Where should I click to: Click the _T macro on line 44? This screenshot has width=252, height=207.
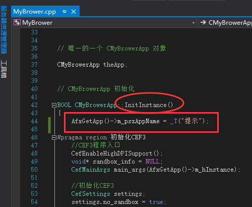click(x=174, y=121)
